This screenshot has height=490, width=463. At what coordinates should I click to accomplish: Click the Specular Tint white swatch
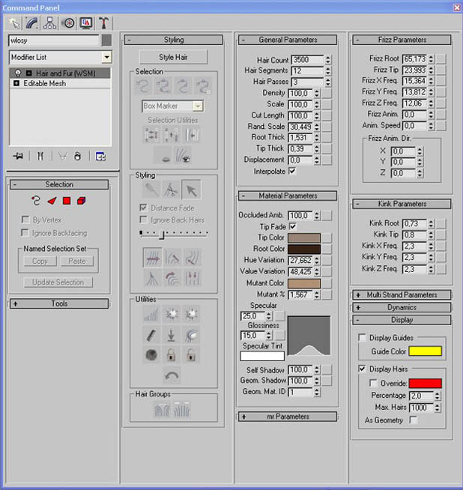click(x=262, y=356)
